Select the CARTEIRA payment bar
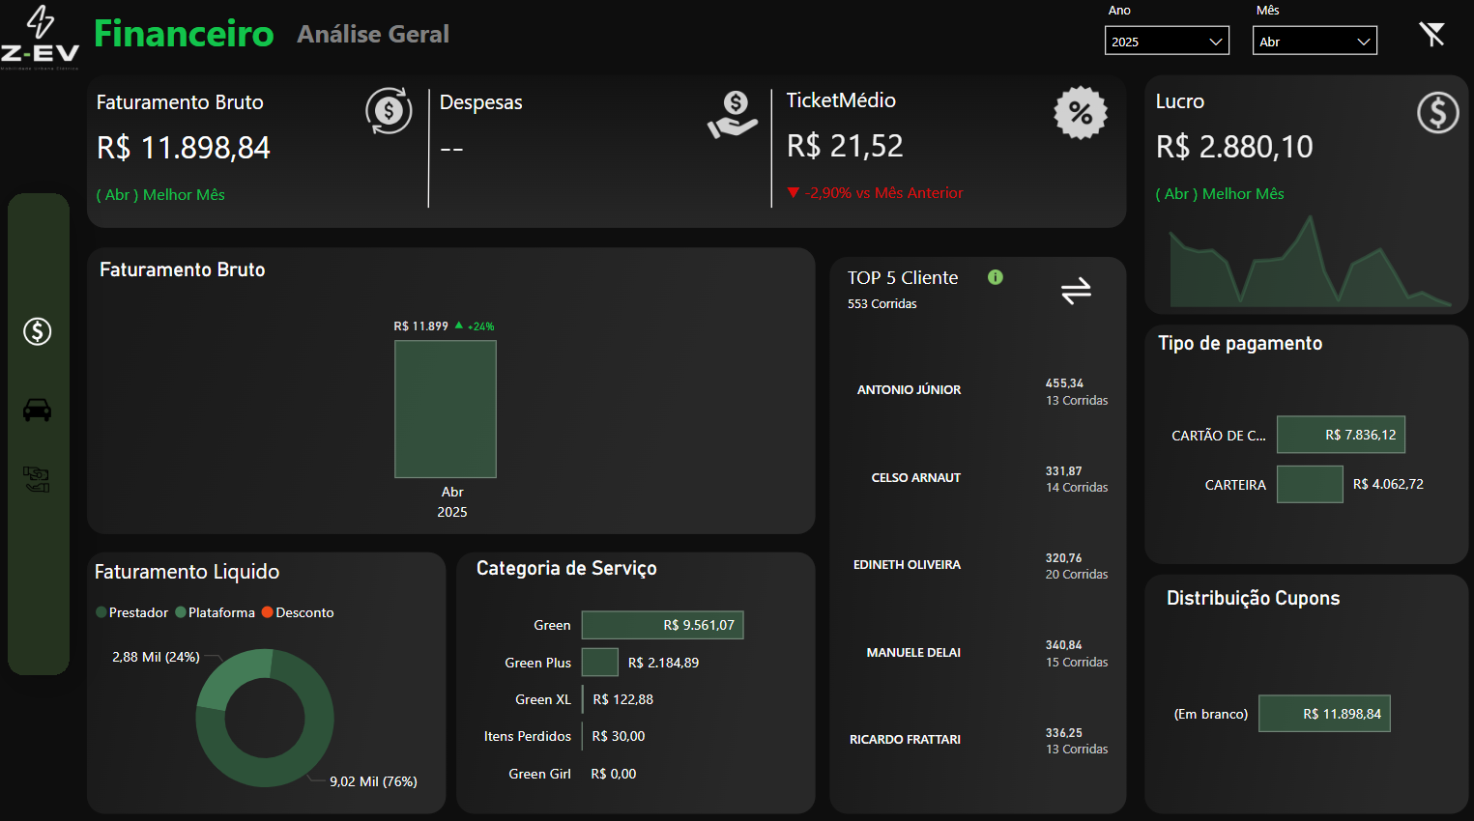The height and width of the screenshot is (821, 1474). pyautogui.click(x=1310, y=484)
